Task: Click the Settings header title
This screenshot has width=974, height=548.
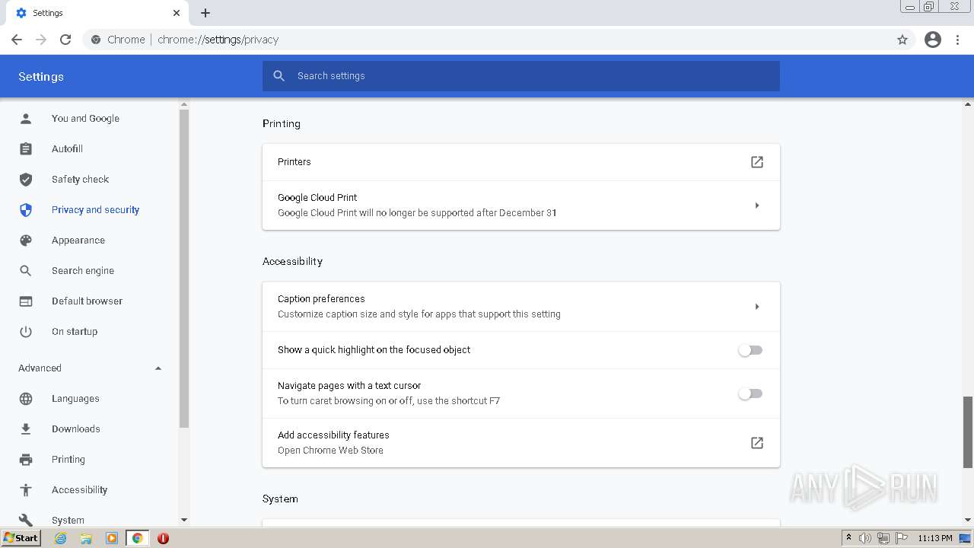Action: (x=41, y=76)
